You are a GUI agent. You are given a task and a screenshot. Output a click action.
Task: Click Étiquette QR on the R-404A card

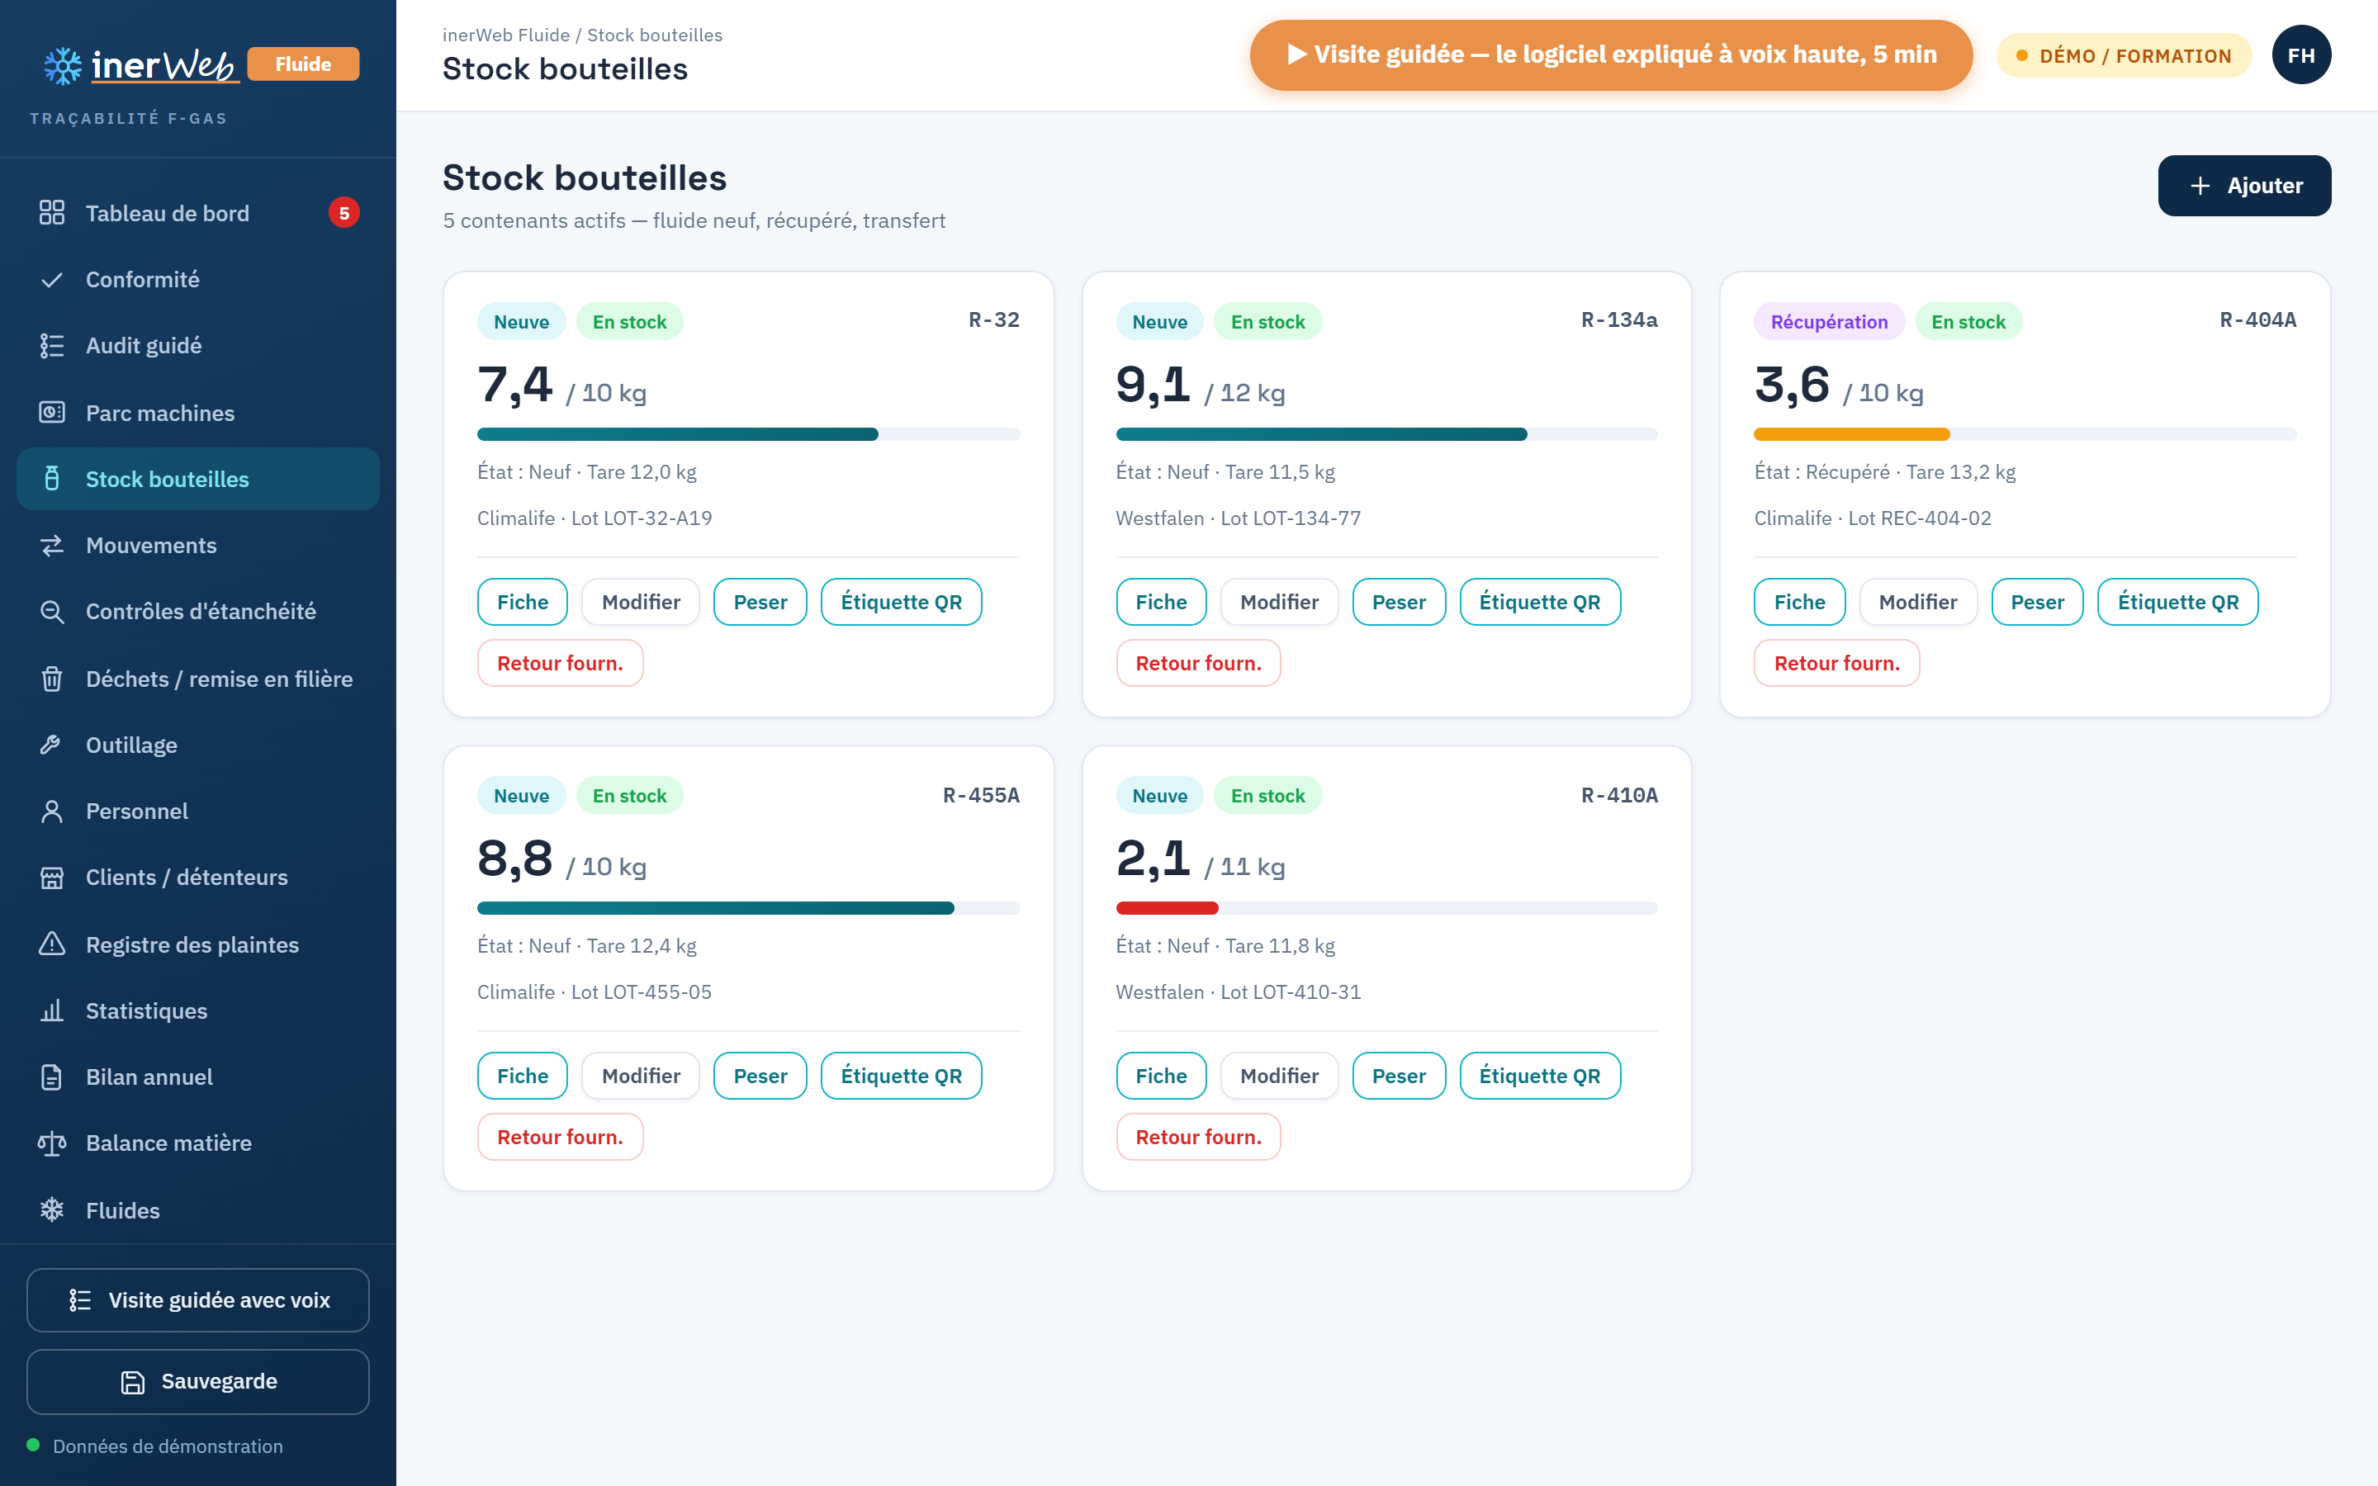[x=2177, y=602]
